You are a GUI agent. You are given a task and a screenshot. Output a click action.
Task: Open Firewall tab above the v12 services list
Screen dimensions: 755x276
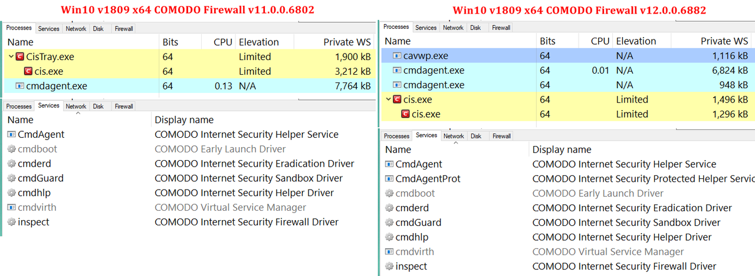click(501, 136)
